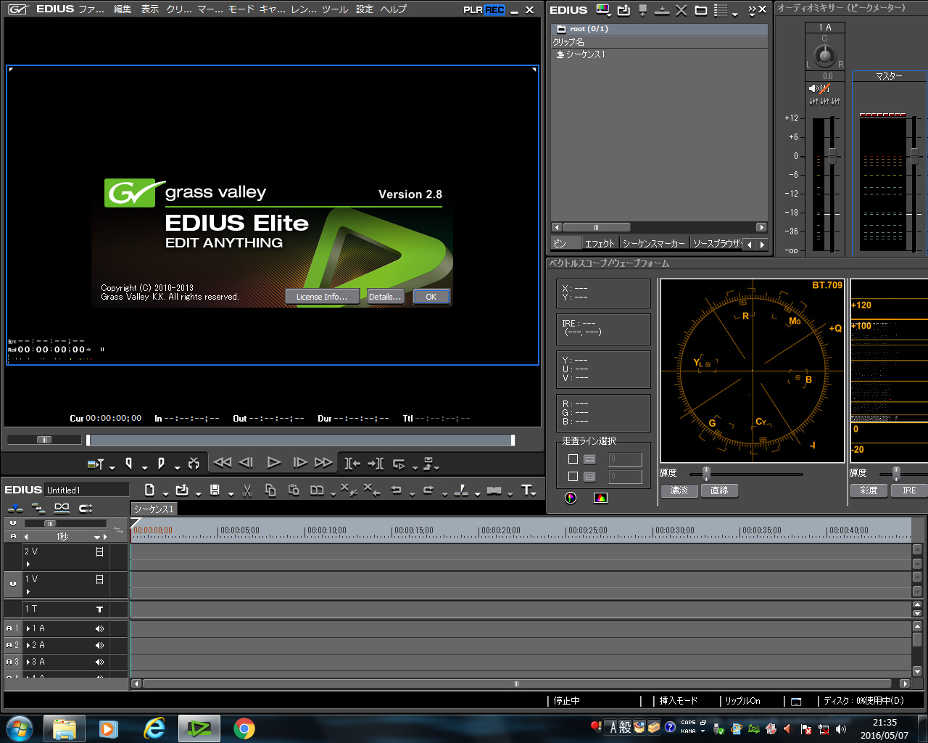Expand the 1 V track triangle
This screenshot has width=928, height=743.
[28, 591]
